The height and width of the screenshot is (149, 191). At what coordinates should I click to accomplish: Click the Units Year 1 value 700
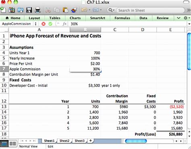click(85, 53)
